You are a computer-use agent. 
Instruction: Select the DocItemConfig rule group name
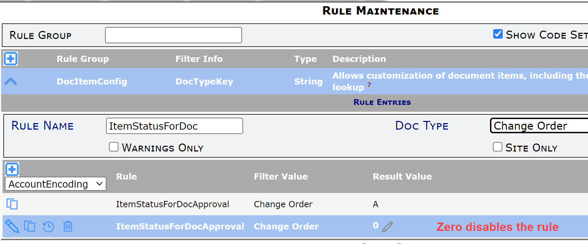(x=92, y=81)
